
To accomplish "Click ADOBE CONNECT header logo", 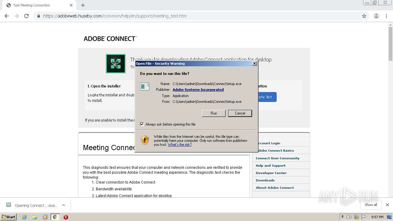I will (x=110, y=39).
